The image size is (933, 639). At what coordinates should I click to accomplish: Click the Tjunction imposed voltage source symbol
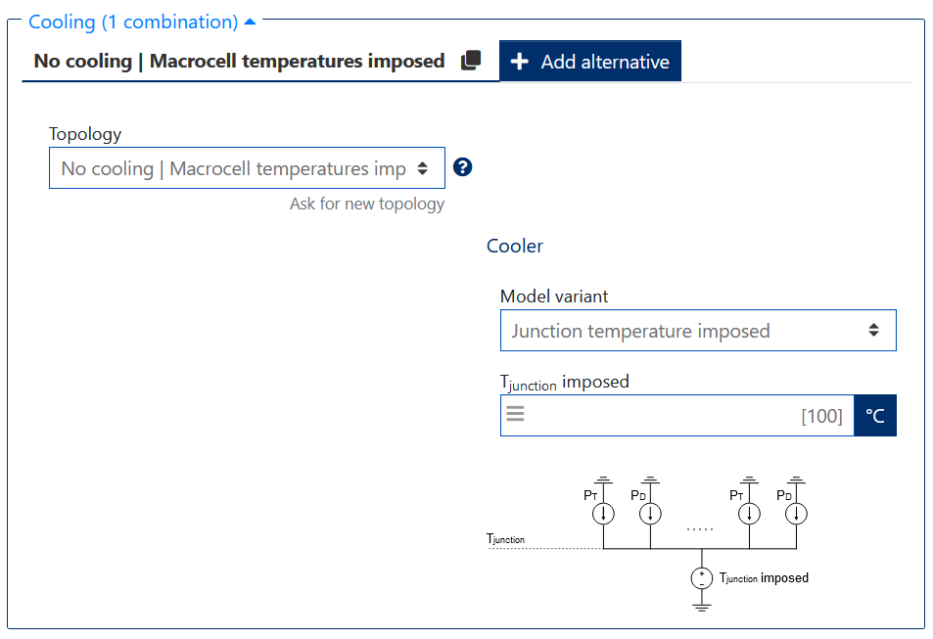701,578
